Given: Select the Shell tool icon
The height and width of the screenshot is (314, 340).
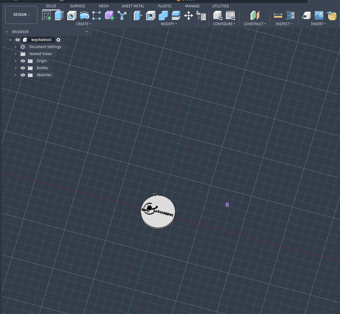Looking at the screenshot, I should tap(151, 16).
